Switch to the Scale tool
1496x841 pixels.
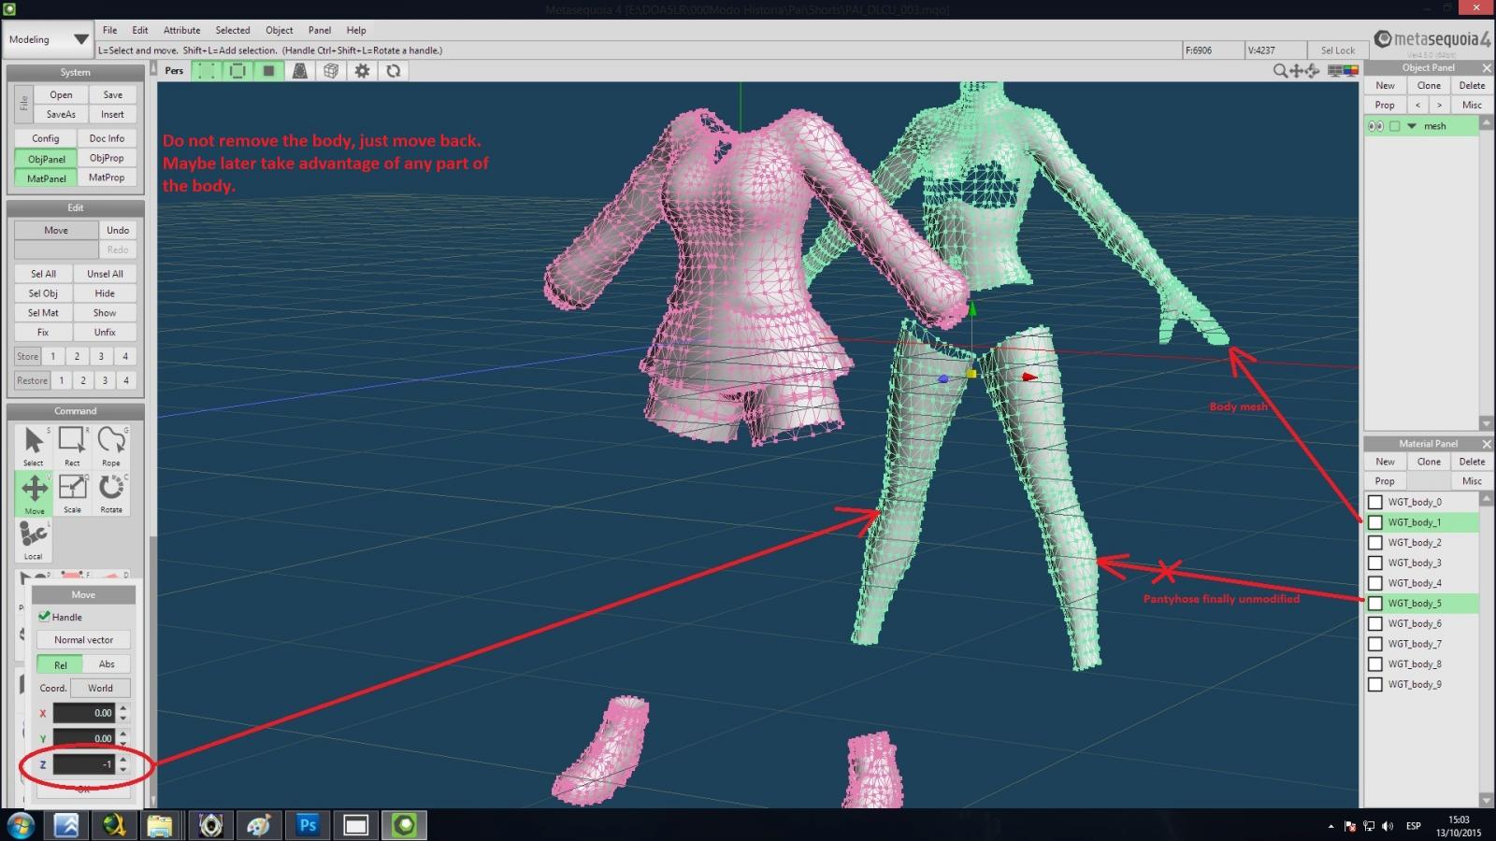coord(72,493)
